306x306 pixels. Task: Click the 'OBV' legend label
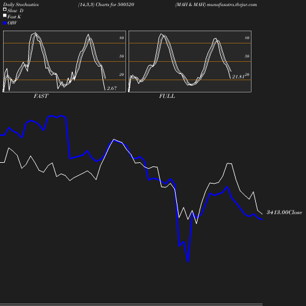[x=12, y=23]
